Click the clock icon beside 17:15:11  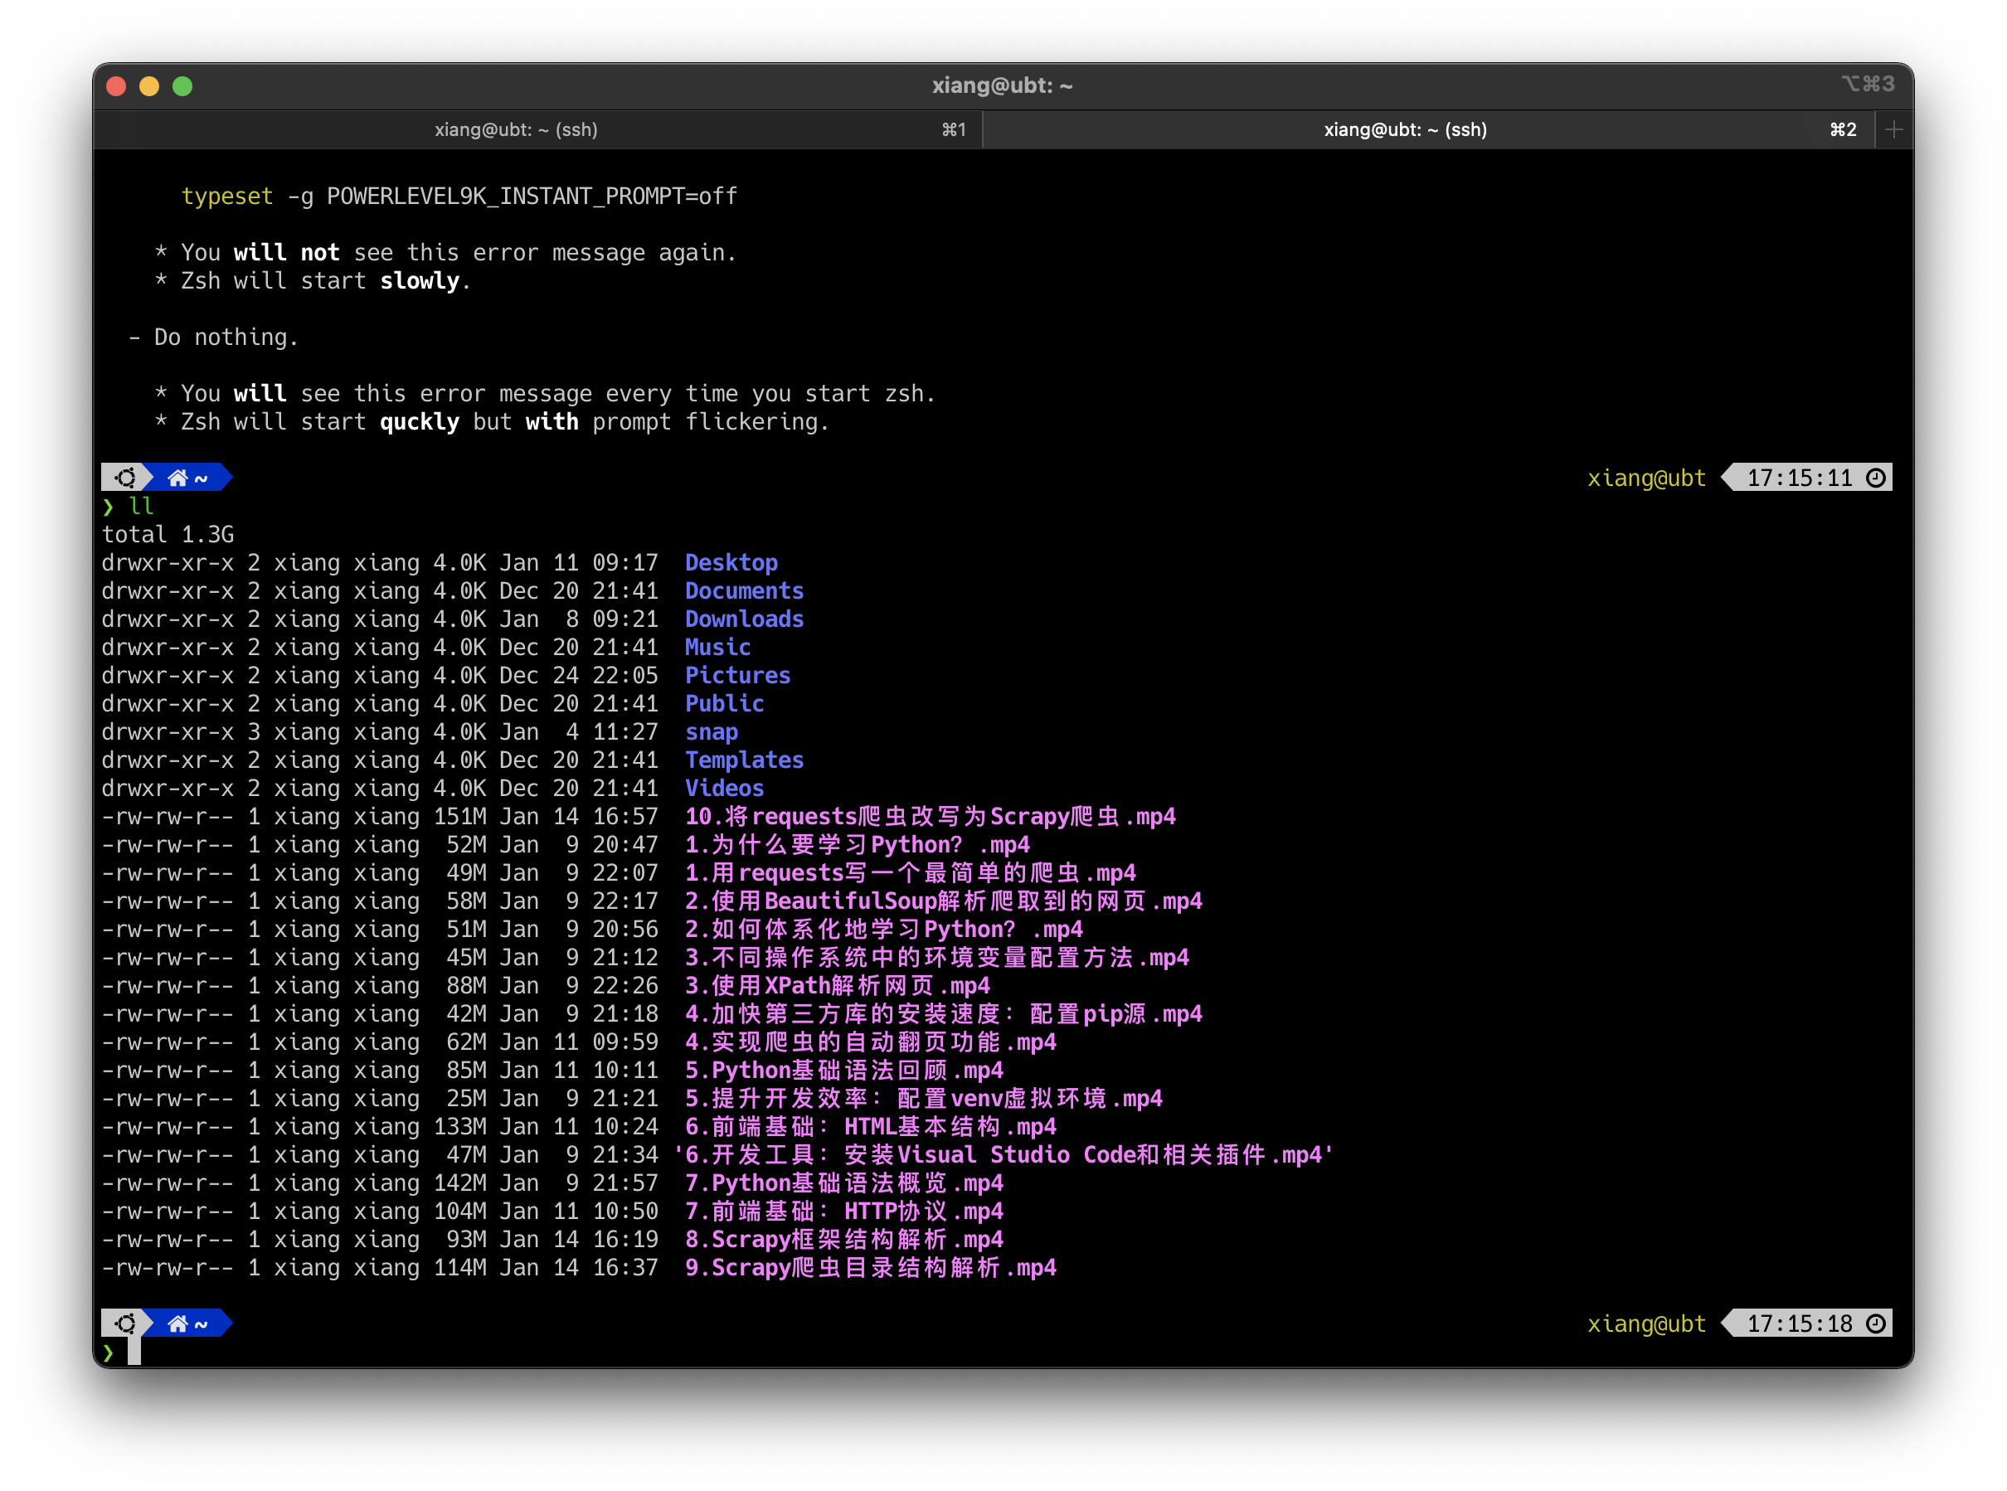(x=1875, y=478)
